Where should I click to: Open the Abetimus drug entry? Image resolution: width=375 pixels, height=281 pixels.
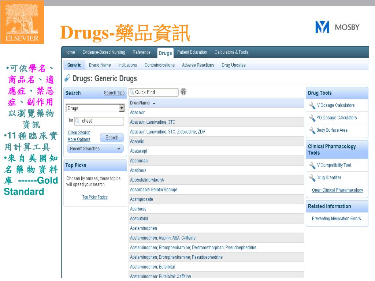pos(138,170)
